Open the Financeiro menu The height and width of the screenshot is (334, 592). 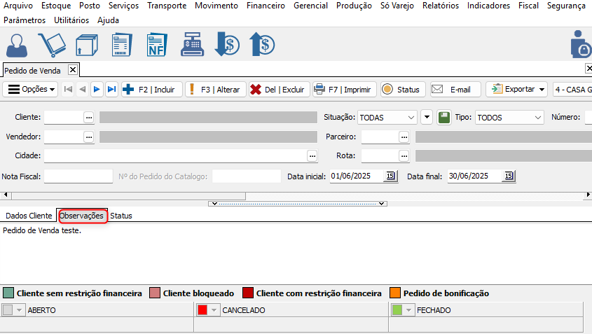[x=266, y=6]
